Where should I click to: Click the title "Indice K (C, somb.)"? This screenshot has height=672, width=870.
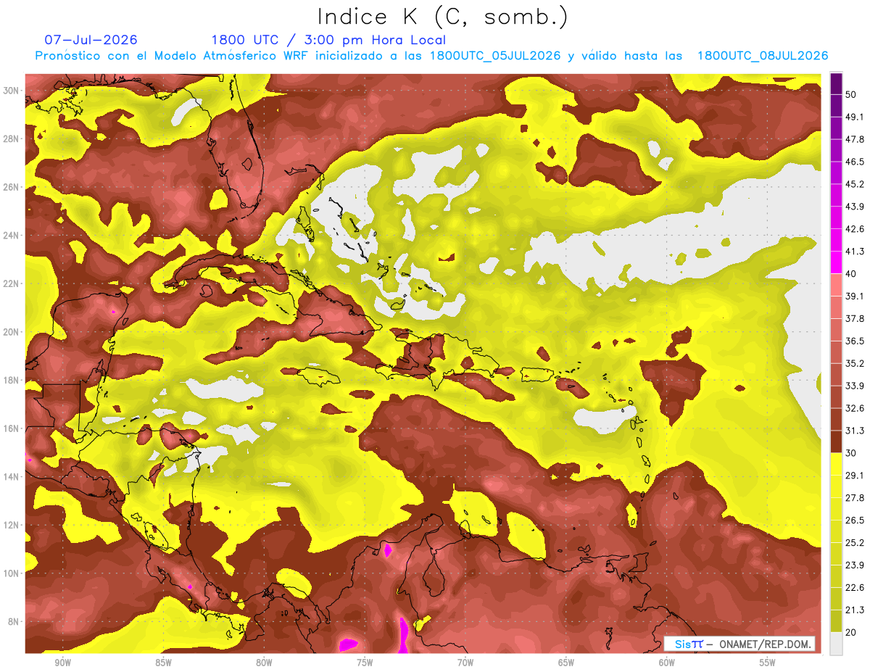pos(443,17)
